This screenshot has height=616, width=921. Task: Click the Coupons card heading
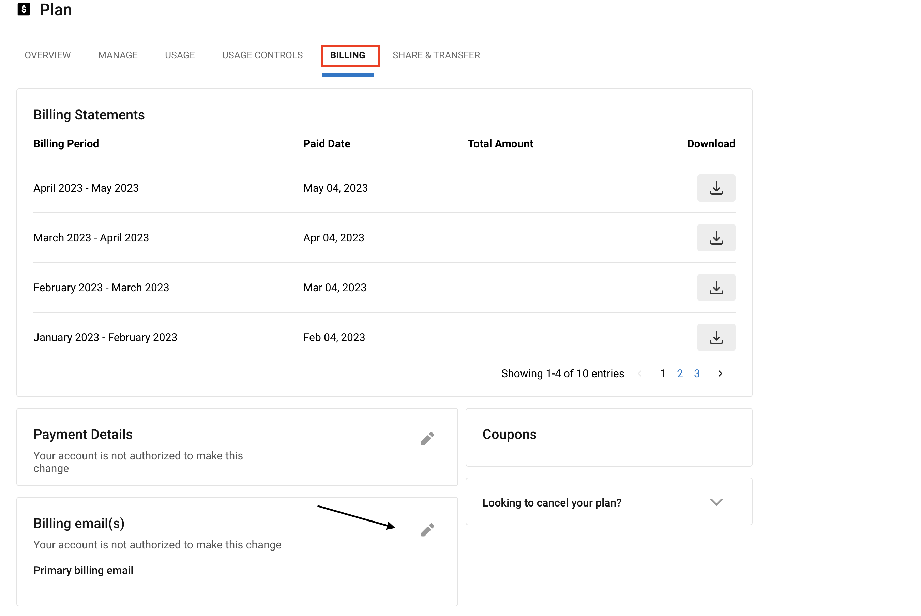point(509,435)
